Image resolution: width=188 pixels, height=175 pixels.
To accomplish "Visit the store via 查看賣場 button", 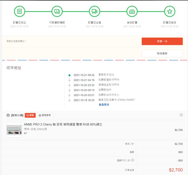I will coord(45,115).
